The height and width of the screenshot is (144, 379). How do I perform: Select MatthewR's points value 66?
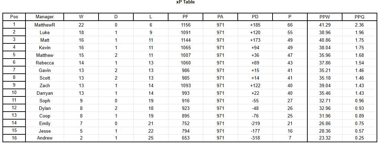pos(290,25)
